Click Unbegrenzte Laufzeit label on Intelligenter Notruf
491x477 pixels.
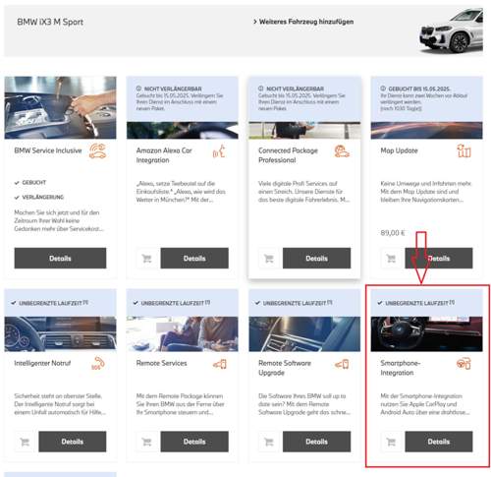pyautogui.click(x=53, y=303)
